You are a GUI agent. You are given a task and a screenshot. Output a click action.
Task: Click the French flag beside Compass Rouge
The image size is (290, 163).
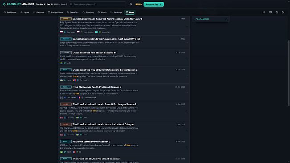79,98
